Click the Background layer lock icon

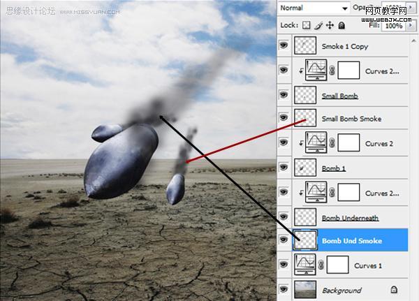pos(394,290)
